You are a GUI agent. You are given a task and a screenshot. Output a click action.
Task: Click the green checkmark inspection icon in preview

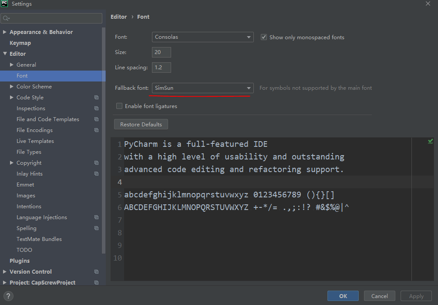click(431, 142)
